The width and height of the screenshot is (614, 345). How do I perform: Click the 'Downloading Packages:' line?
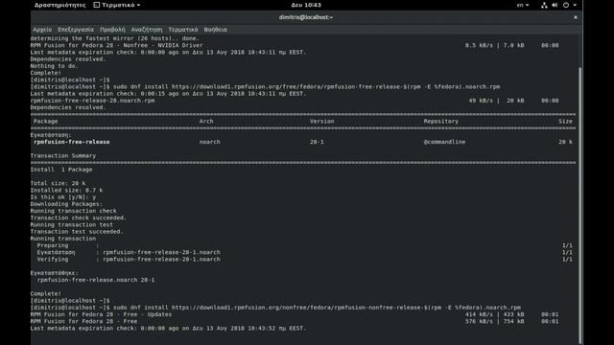(x=66, y=204)
